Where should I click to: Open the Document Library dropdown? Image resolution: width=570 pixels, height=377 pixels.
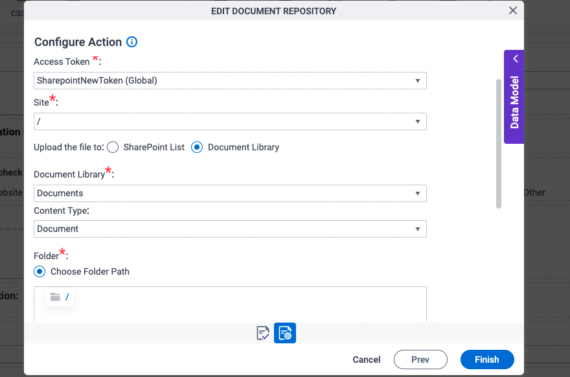pyautogui.click(x=230, y=193)
